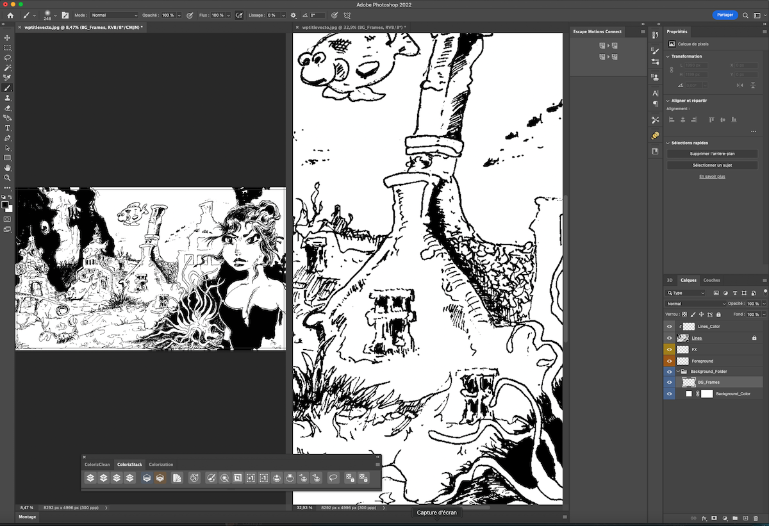The image size is (769, 526).
Task: Select the Zoom tool in left toolbar
Action: [x=8, y=177]
